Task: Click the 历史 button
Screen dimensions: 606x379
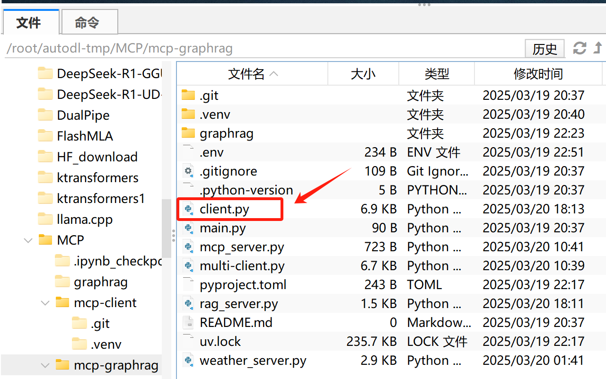Action: pyautogui.click(x=545, y=48)
